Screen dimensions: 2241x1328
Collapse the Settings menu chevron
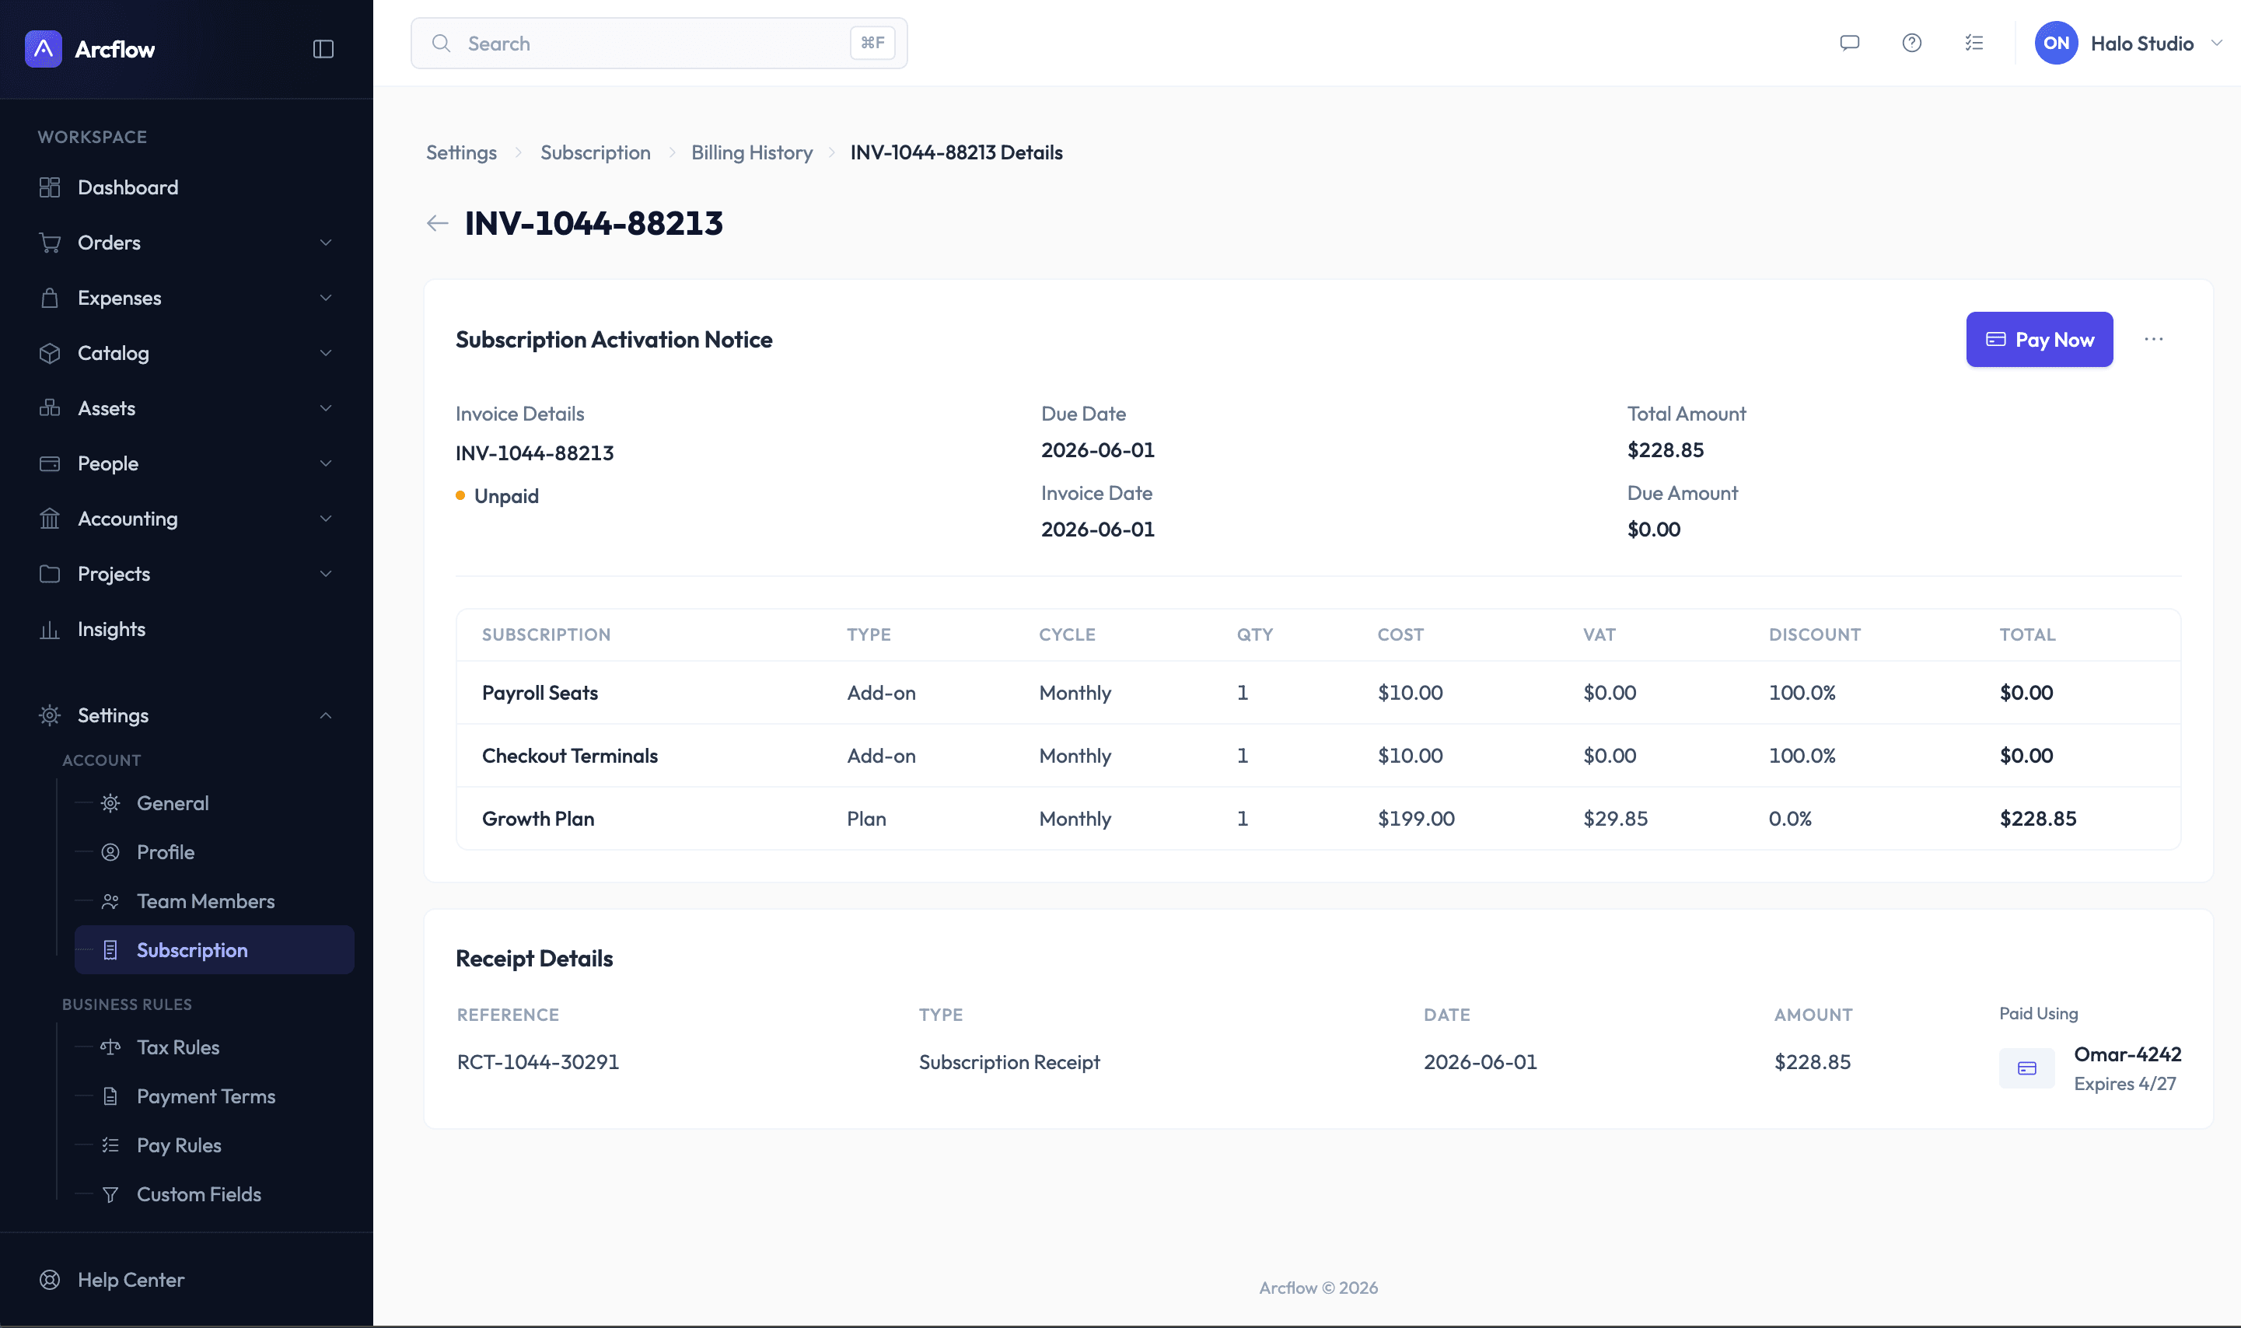pos(326,715)
